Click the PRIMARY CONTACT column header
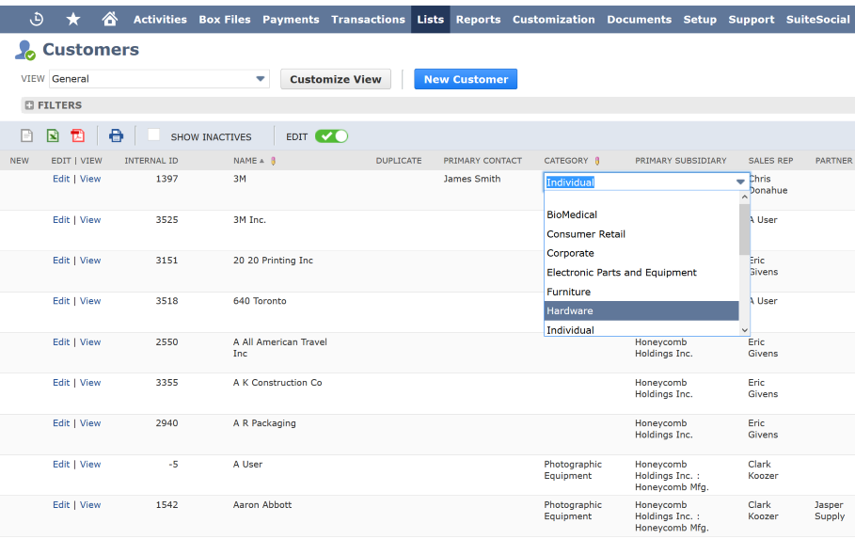This screenshot has width=855, height=539. [x=483, y=161]
